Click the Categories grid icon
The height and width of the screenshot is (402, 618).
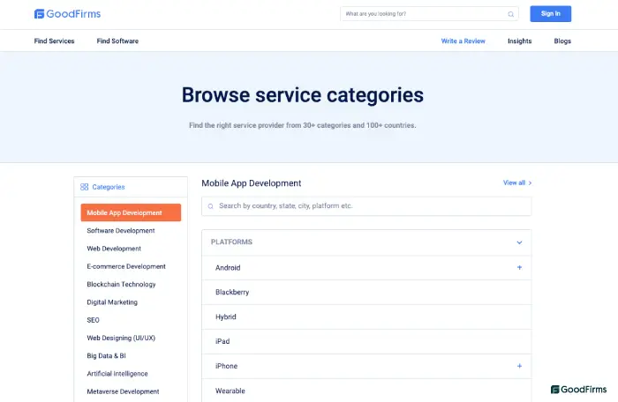click(x=85, y=187)
